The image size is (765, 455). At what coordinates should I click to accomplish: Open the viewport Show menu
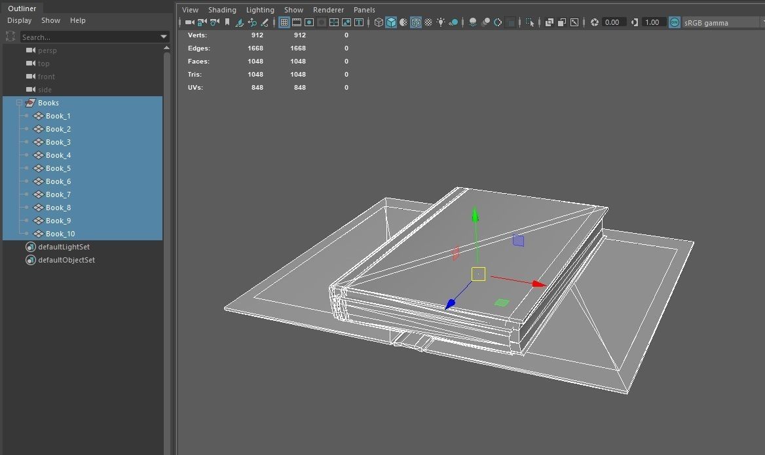pos(293,10)
